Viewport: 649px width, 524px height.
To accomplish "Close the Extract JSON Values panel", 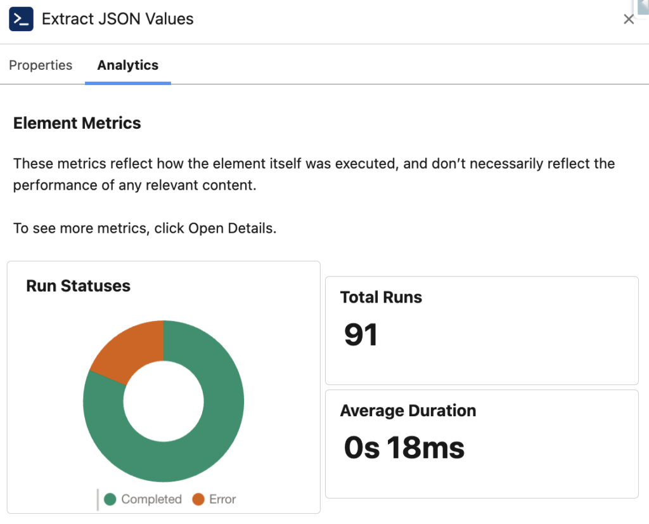I will [628, 19].
